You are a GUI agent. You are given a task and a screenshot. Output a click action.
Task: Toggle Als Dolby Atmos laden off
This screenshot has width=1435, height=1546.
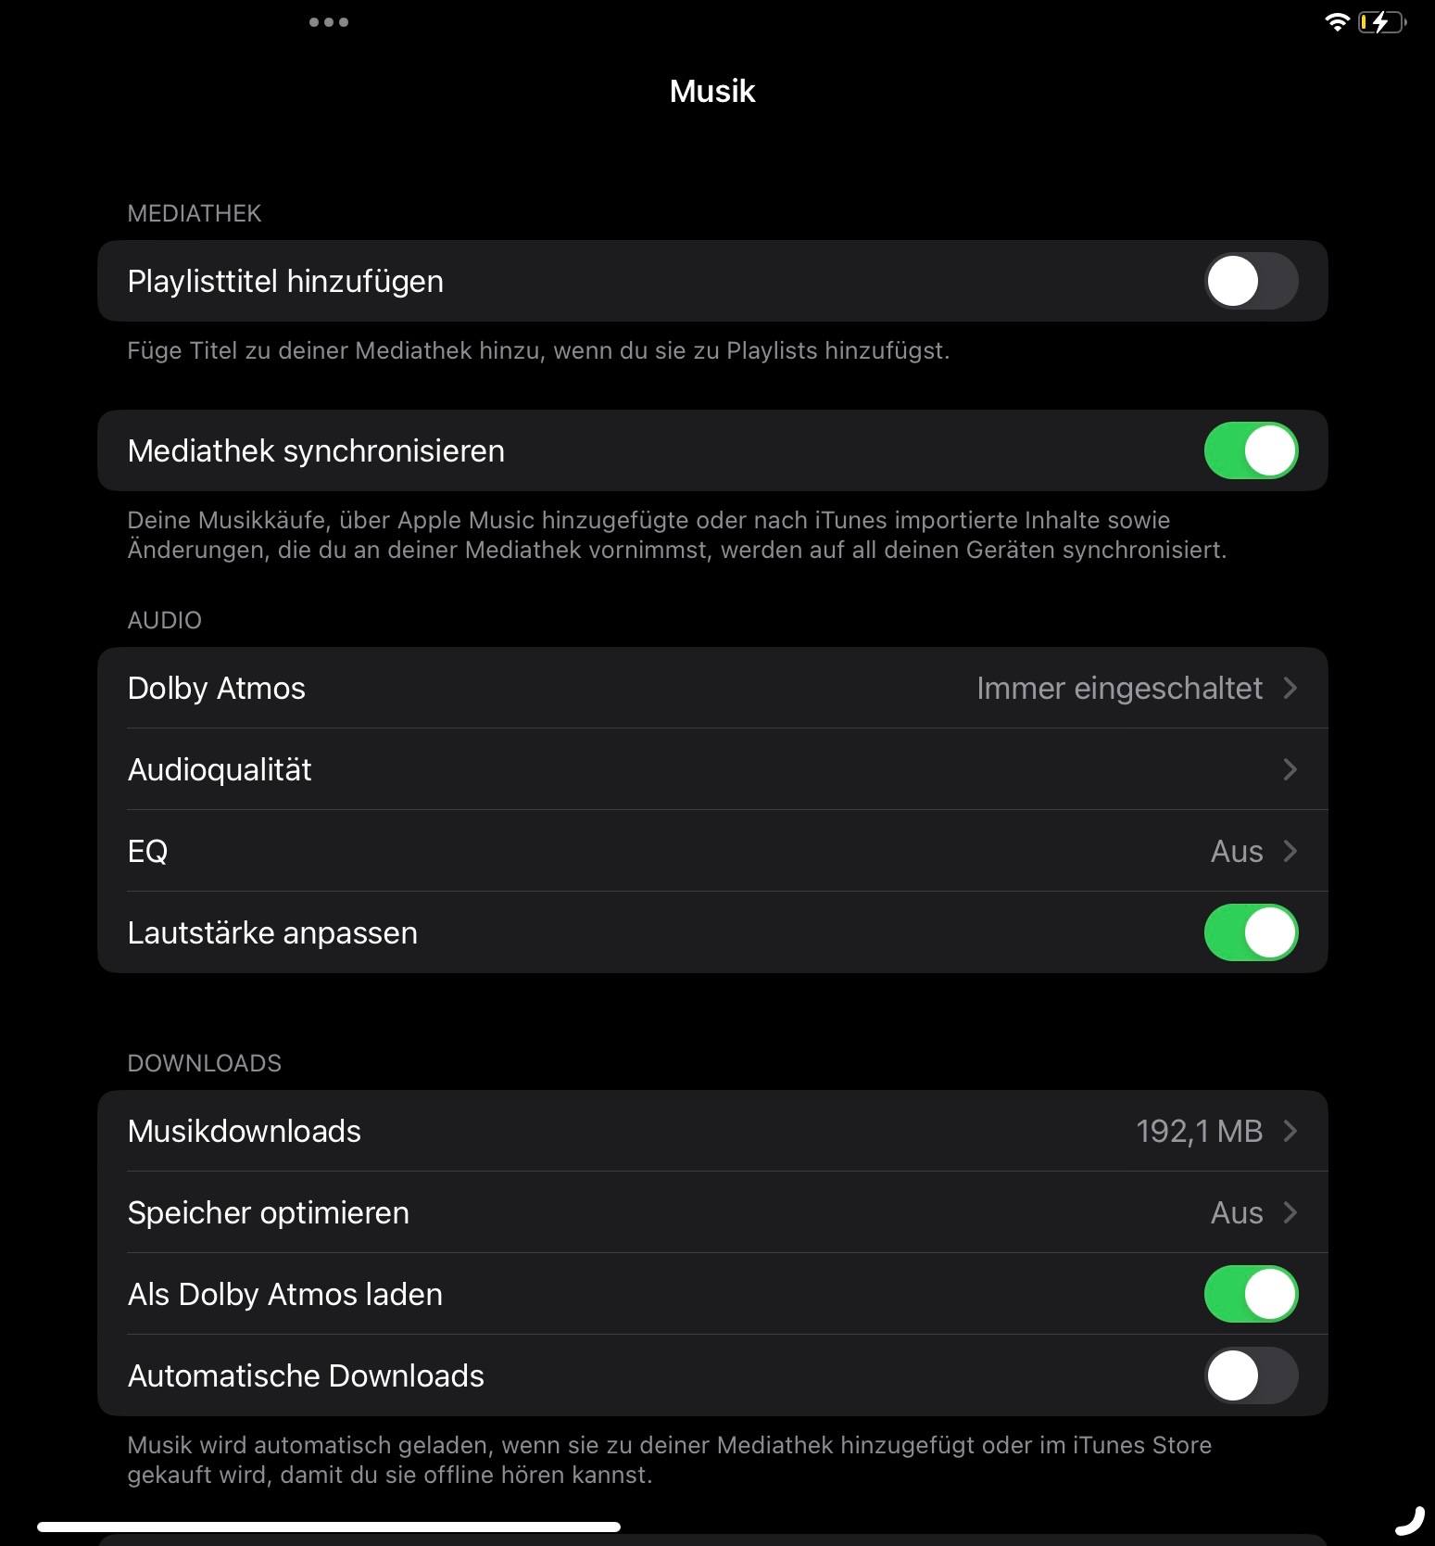tap(1251, 1294)
